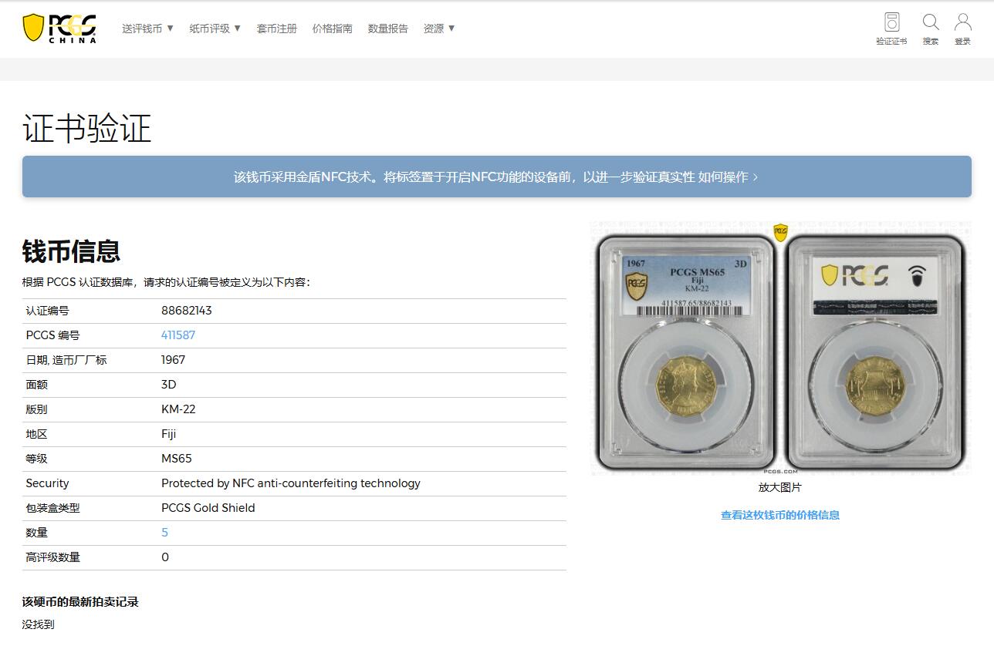Select certification number 88682143
The height and width of the screenshot is (646, 994).
tap(187, 311)
